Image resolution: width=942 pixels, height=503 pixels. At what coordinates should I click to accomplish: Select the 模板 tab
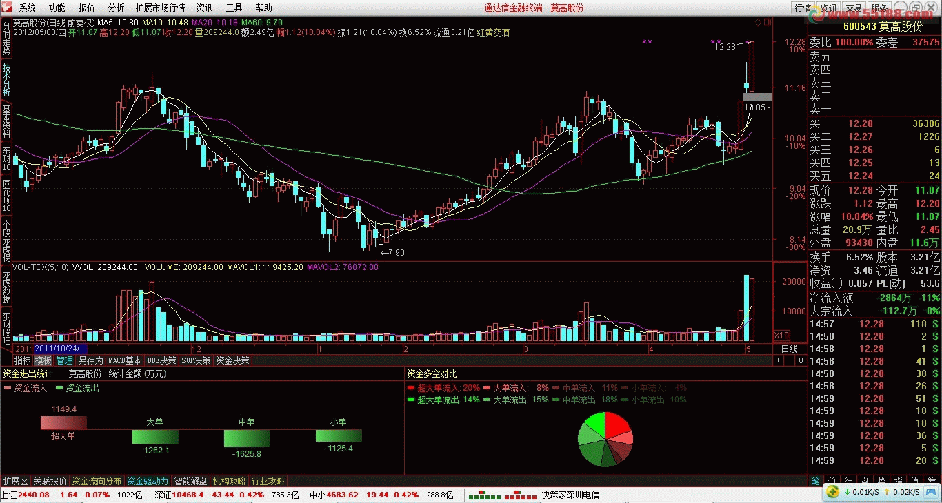[43, 360]
